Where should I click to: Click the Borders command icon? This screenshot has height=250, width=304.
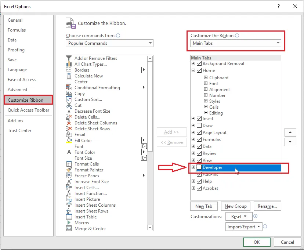69,70
